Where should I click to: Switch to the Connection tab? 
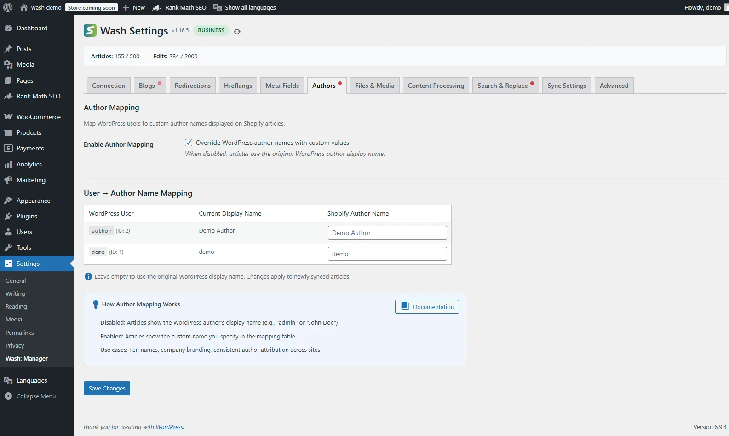coord(109,86)
